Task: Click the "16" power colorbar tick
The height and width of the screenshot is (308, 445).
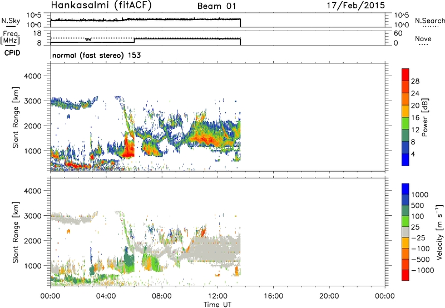Action: click(x=415, y=118)
